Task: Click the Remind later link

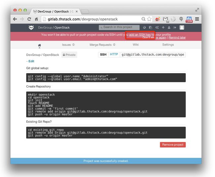Action: point(177,37)
